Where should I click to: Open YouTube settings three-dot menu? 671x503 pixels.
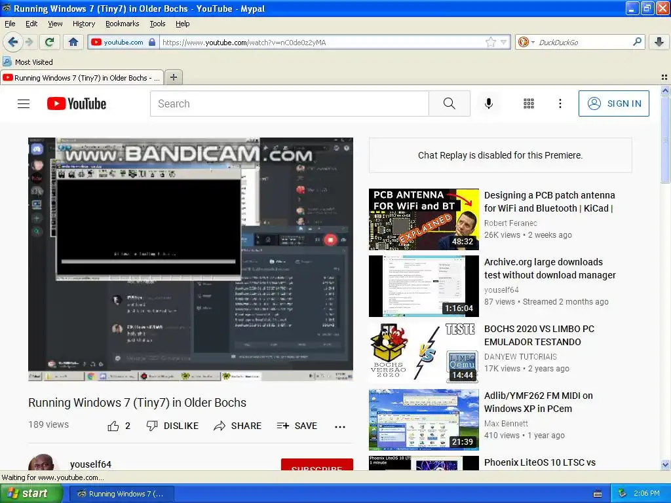560,103
